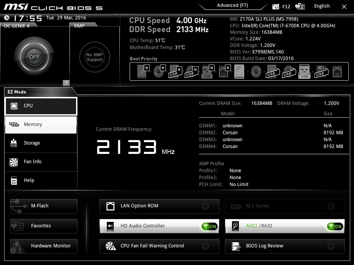Click the screenshot camera F12 icon

[281, 7]
